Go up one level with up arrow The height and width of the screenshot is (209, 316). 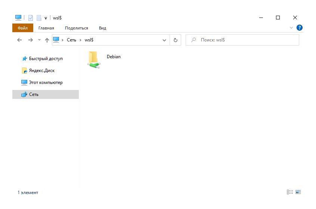point(47,40)
